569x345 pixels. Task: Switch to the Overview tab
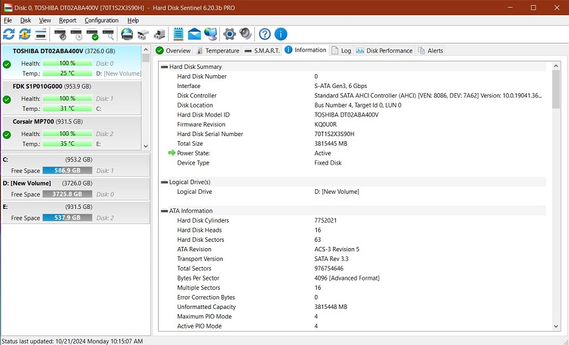[173, 51]
